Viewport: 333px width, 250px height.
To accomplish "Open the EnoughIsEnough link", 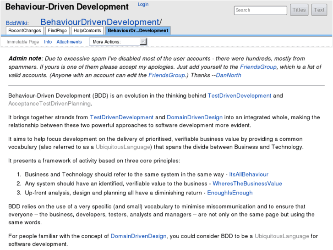I will pos(229,193).
